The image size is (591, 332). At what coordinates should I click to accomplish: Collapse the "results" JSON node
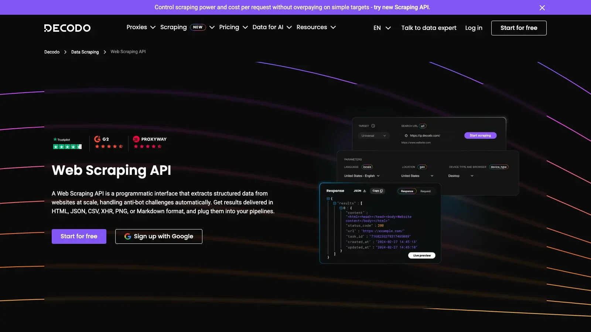click(x=335, y=203)
